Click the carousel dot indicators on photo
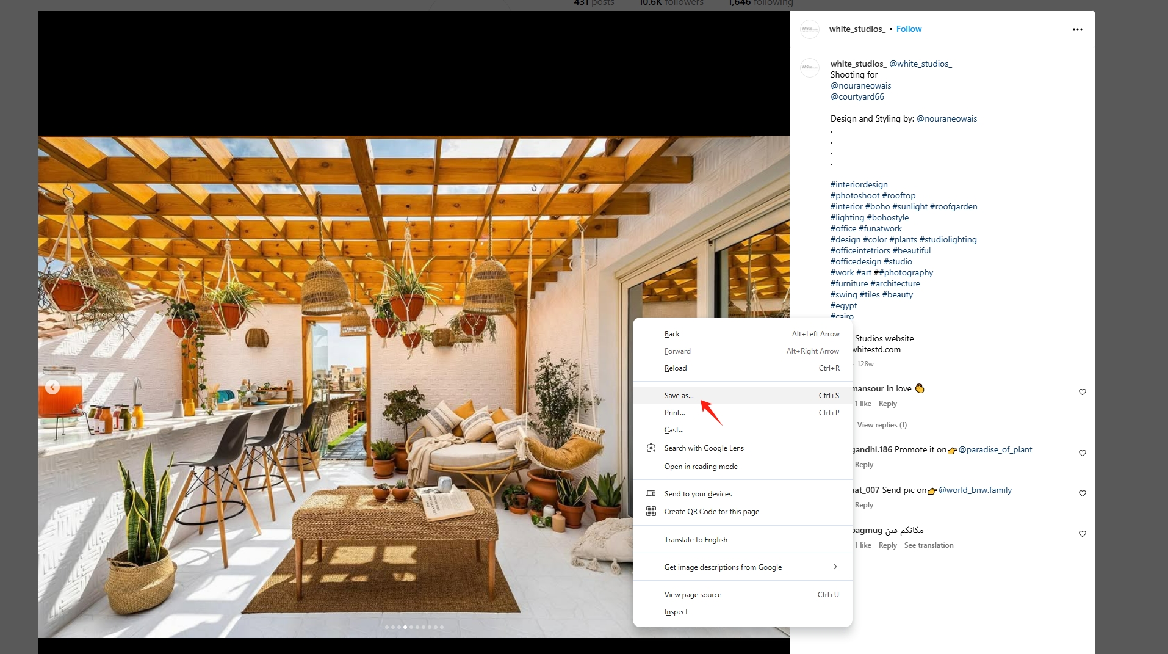This screenshot has height=654, width=1168. point(414,627)
